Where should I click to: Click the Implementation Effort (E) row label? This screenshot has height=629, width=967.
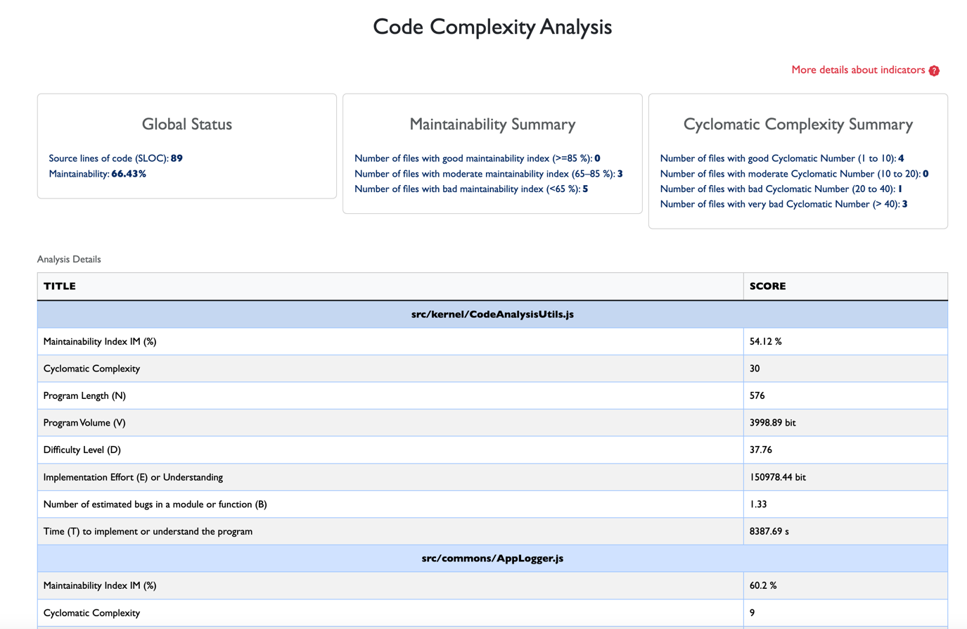pos(133,477)
